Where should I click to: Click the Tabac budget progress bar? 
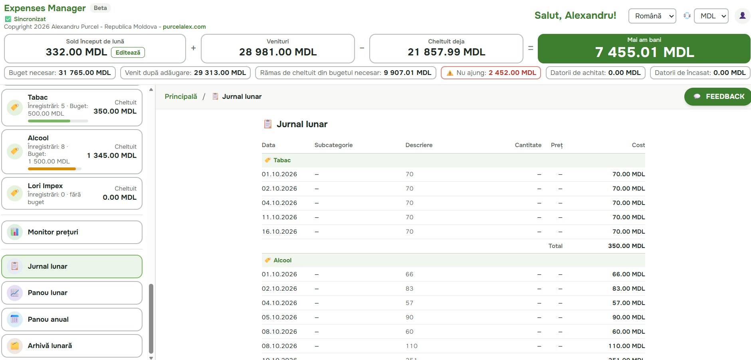coord(58,121)
